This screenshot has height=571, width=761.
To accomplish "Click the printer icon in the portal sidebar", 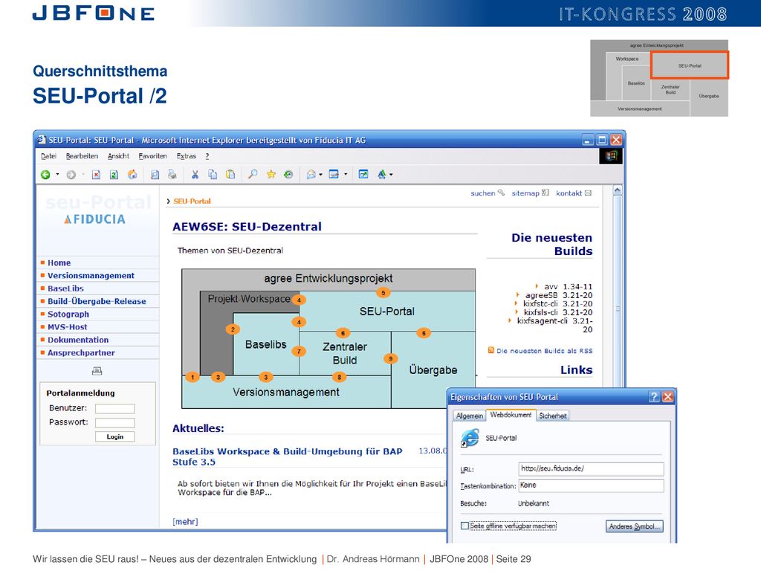I will coord(97,371).
